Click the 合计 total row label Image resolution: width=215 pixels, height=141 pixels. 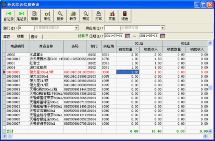(x=10, y=131)
